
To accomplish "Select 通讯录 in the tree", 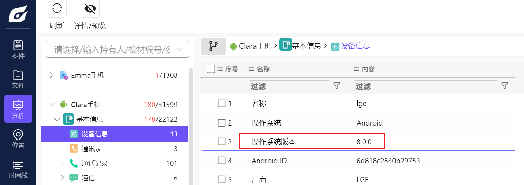I will click(91, 149).
